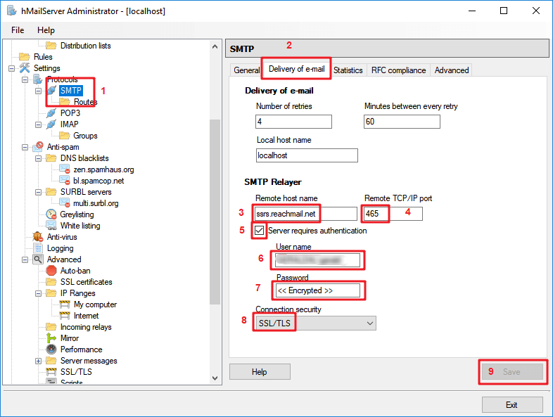Click the Minutes between every retry field
The height and width of the screenshot is (417, 553).
coord(402,122)
